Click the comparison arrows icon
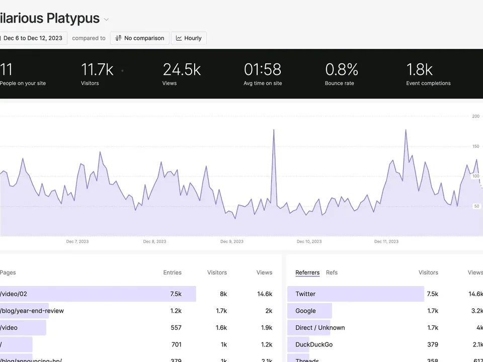The height and width of the screenshot is (362, 483). 118,38
